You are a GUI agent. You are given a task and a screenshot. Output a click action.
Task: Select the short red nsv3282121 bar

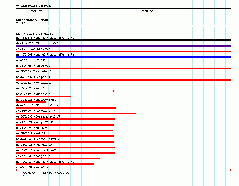[31, 102]
